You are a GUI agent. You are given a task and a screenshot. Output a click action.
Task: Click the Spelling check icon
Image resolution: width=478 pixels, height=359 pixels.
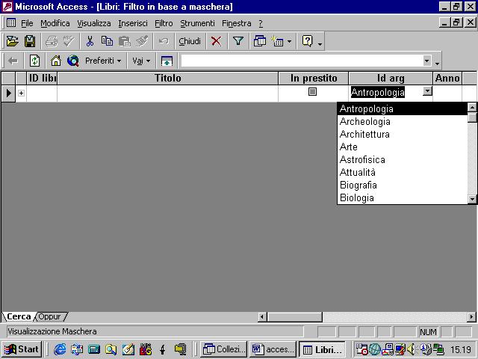pos(69,41)
